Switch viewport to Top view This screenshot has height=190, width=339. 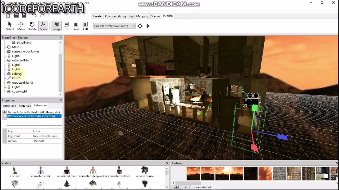coord(66,26)
